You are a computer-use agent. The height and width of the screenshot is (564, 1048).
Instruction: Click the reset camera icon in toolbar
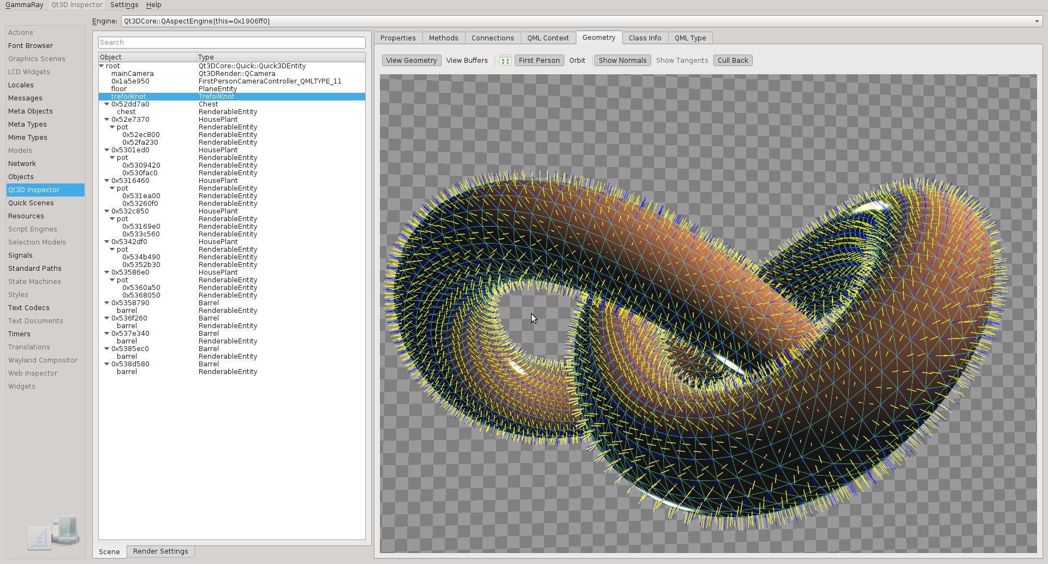tap(505, 61)
